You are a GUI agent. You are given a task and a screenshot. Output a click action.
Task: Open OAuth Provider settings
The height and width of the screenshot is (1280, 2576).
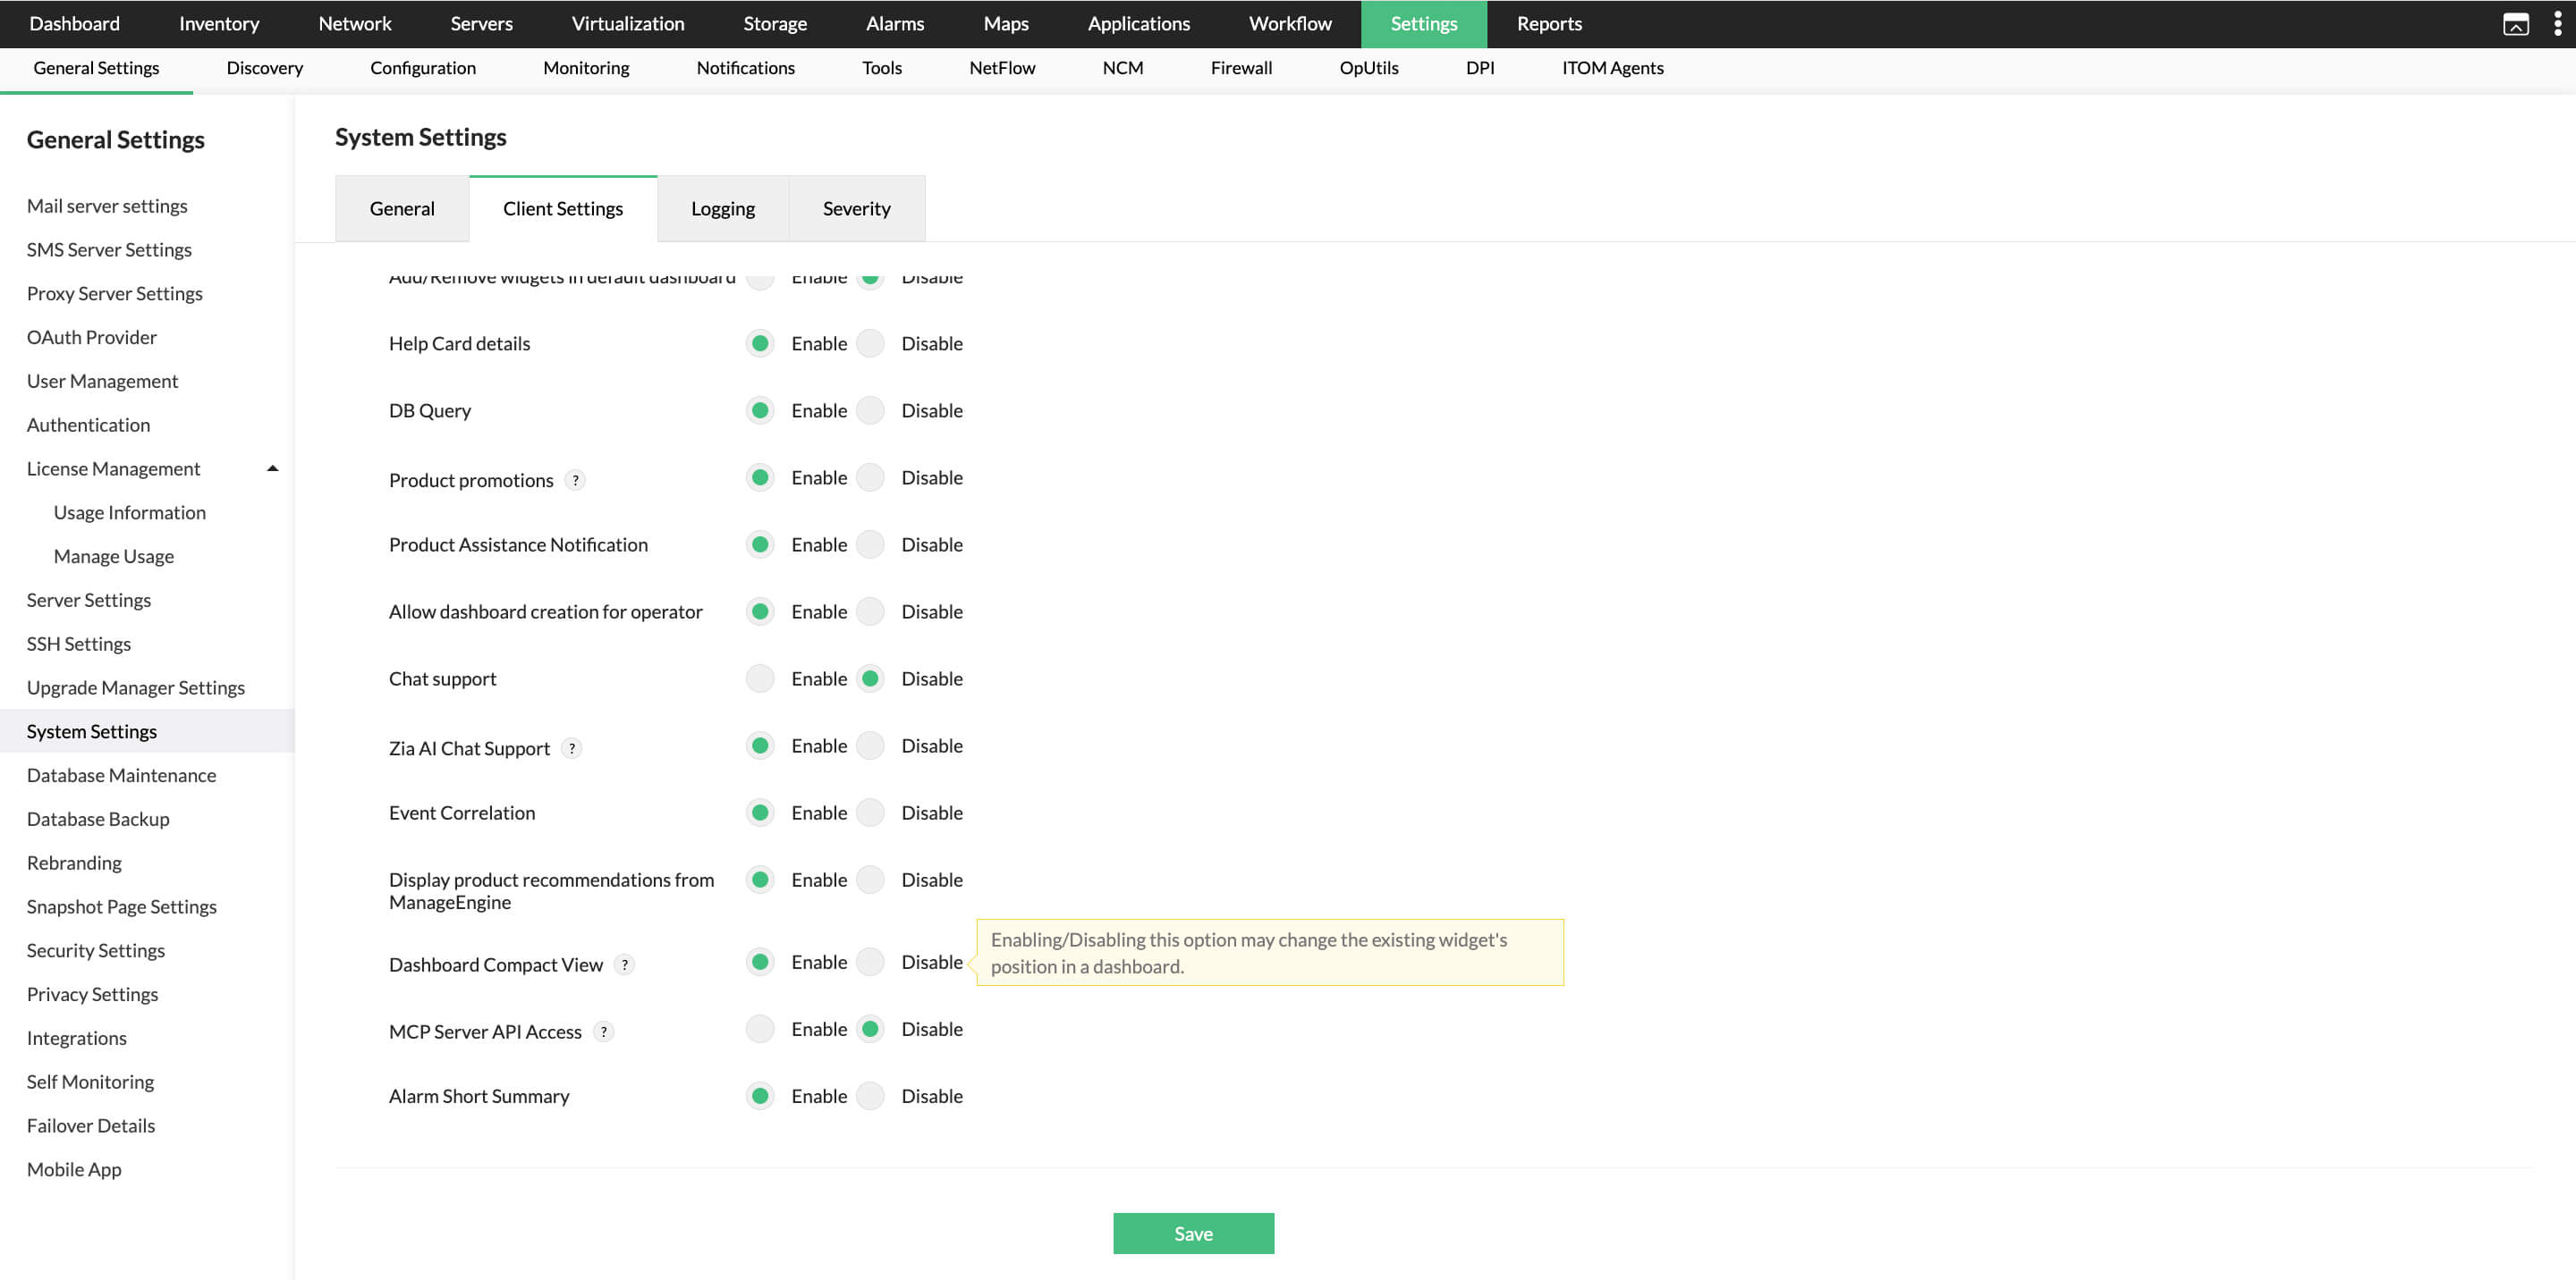(x=92, y=338)
